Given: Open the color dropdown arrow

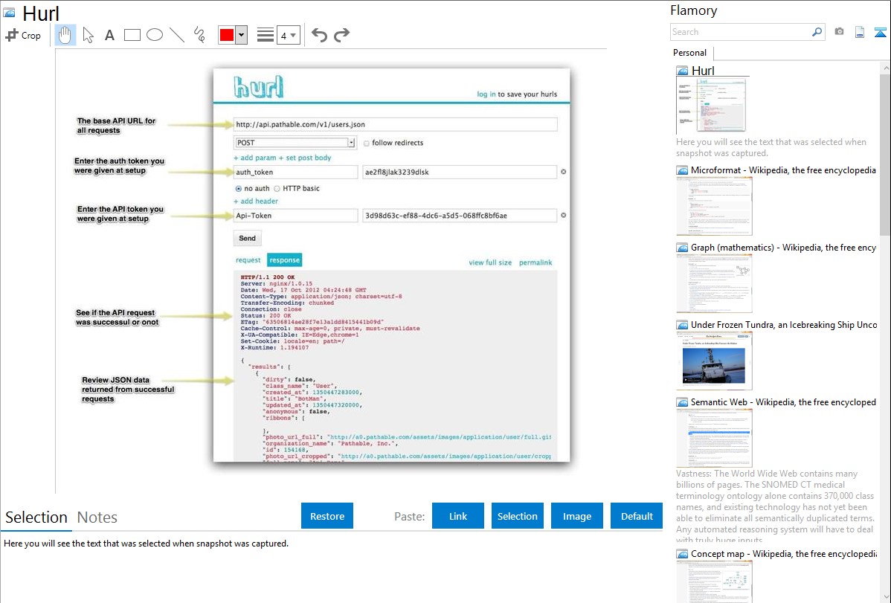Looking at the screenshot, I should tap(242, 35).
